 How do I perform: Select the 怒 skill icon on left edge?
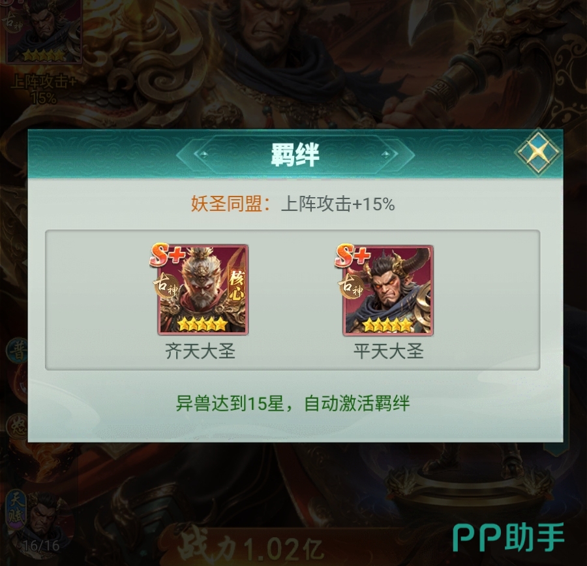(18, 426)
